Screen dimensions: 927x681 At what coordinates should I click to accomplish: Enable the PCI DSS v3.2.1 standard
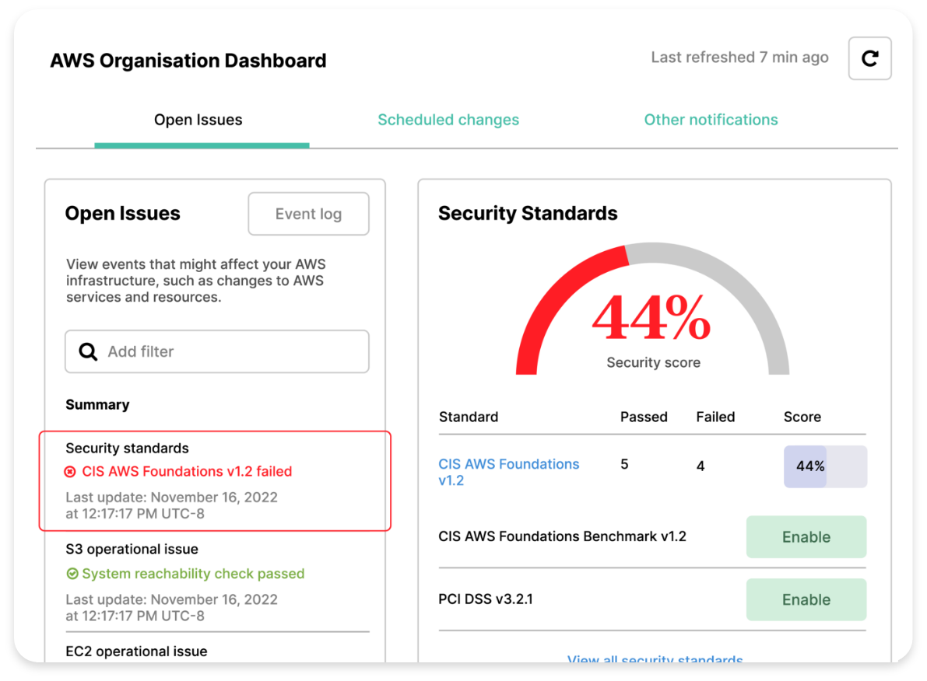pos(806,599)
